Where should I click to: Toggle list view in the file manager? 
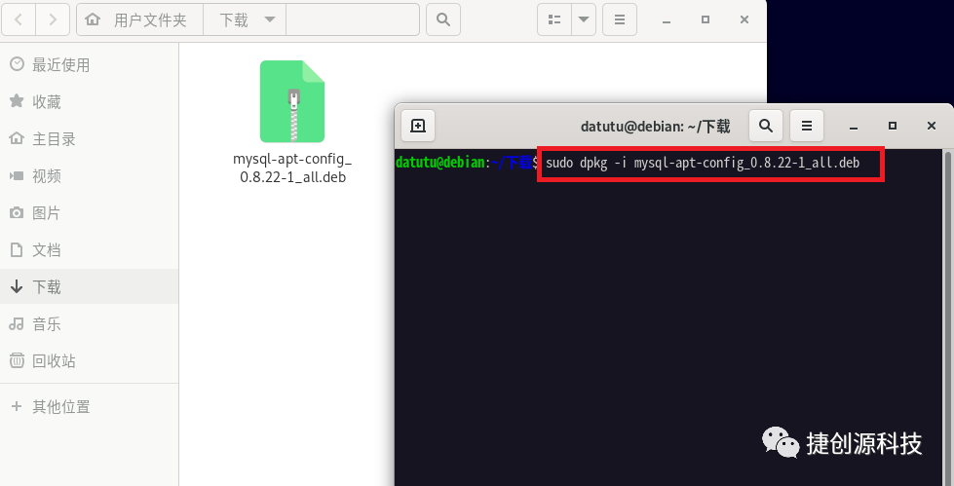554,19
